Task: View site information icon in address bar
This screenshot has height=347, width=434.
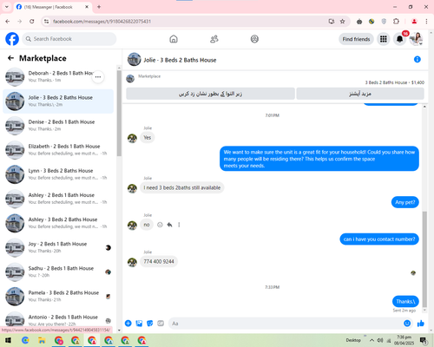Action: tap(46, 21)
